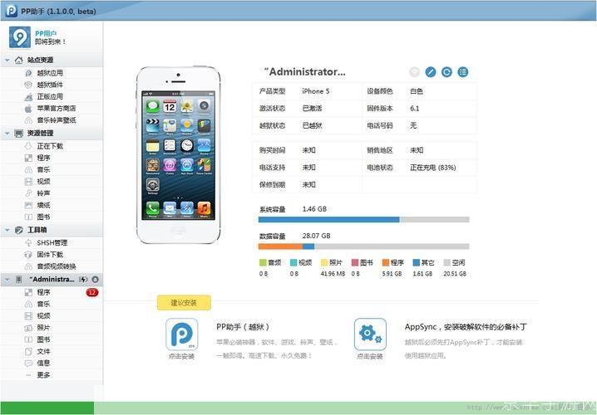Open 铃声 under 资源管理
This screenshot has width=597, height=415.
click(x=43, y=193)
